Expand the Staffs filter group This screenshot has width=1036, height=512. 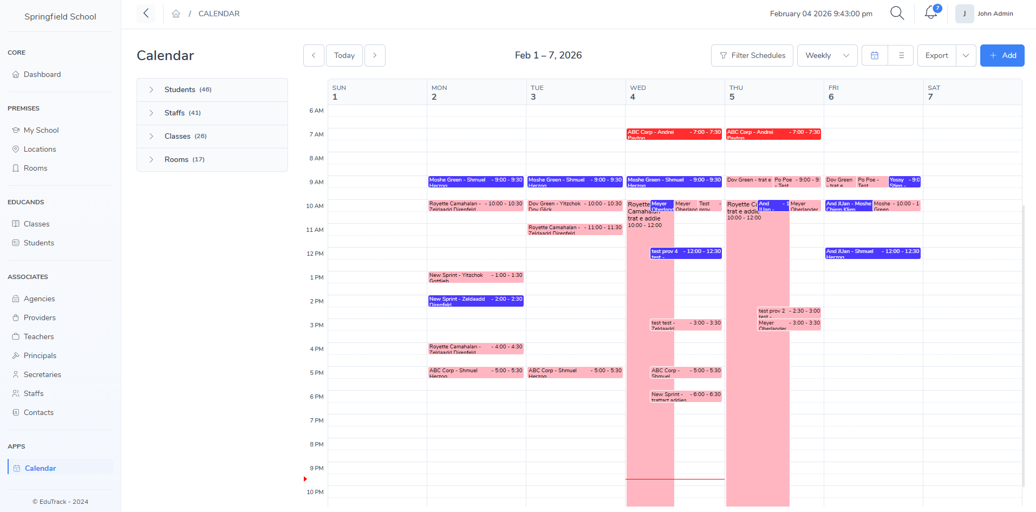(x=152, y=113)
